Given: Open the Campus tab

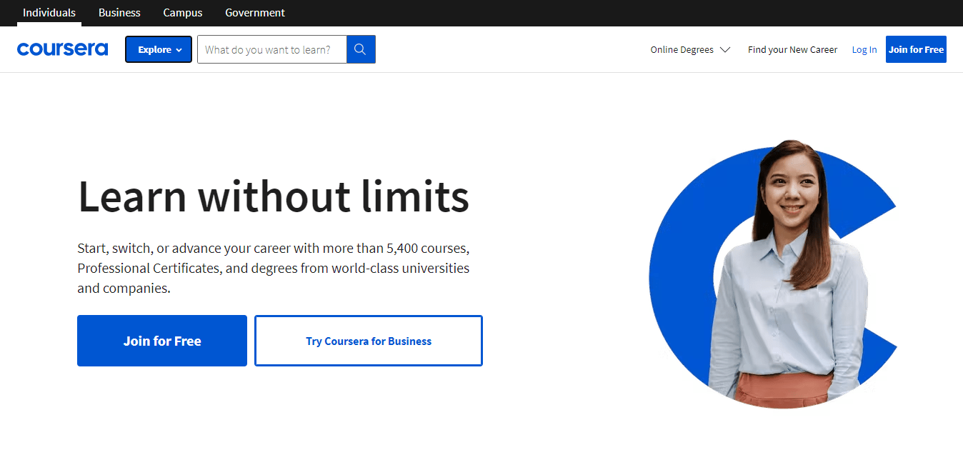Looking at the screenshot, I should [182, 13].
